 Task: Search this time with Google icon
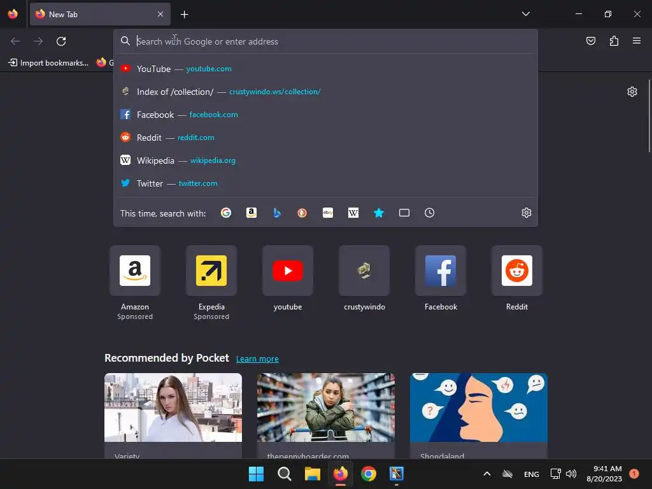pos(226,213)
